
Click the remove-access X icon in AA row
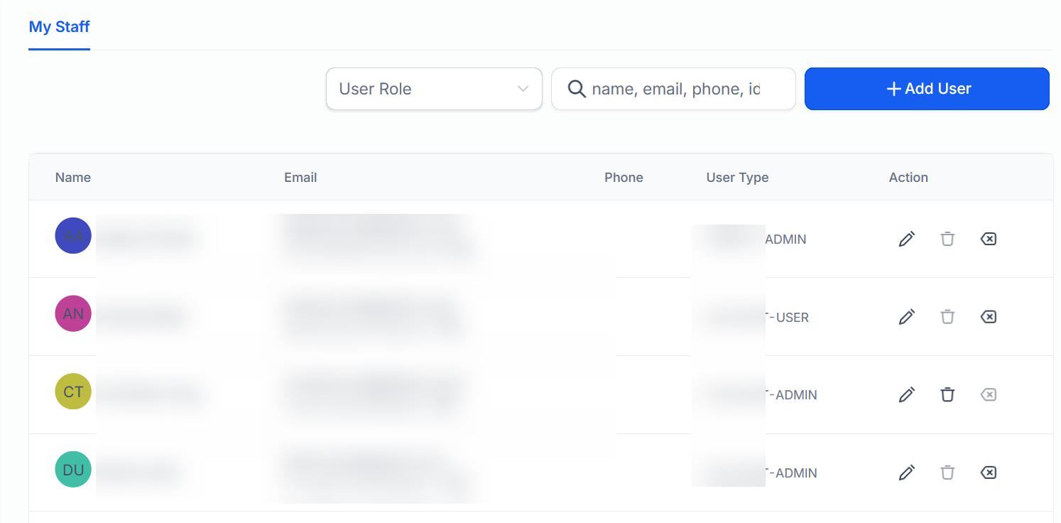point(988,239)
